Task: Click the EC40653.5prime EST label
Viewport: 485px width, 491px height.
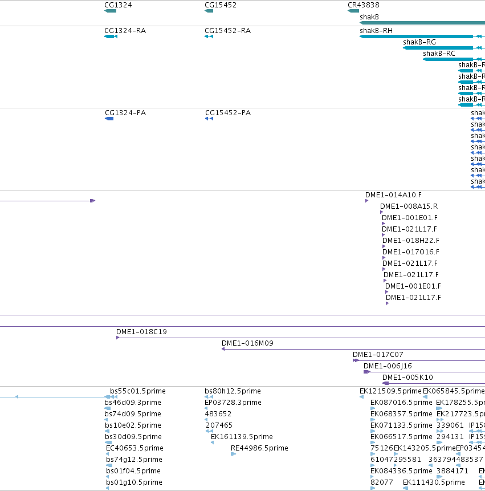Action: (135, 448)
